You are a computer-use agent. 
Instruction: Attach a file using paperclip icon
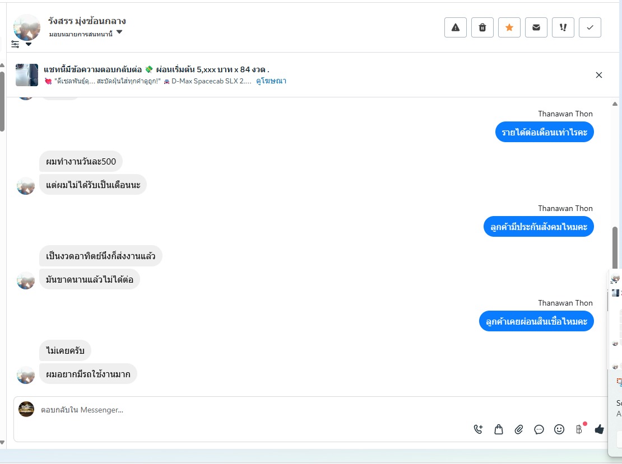tap(519, 429)
